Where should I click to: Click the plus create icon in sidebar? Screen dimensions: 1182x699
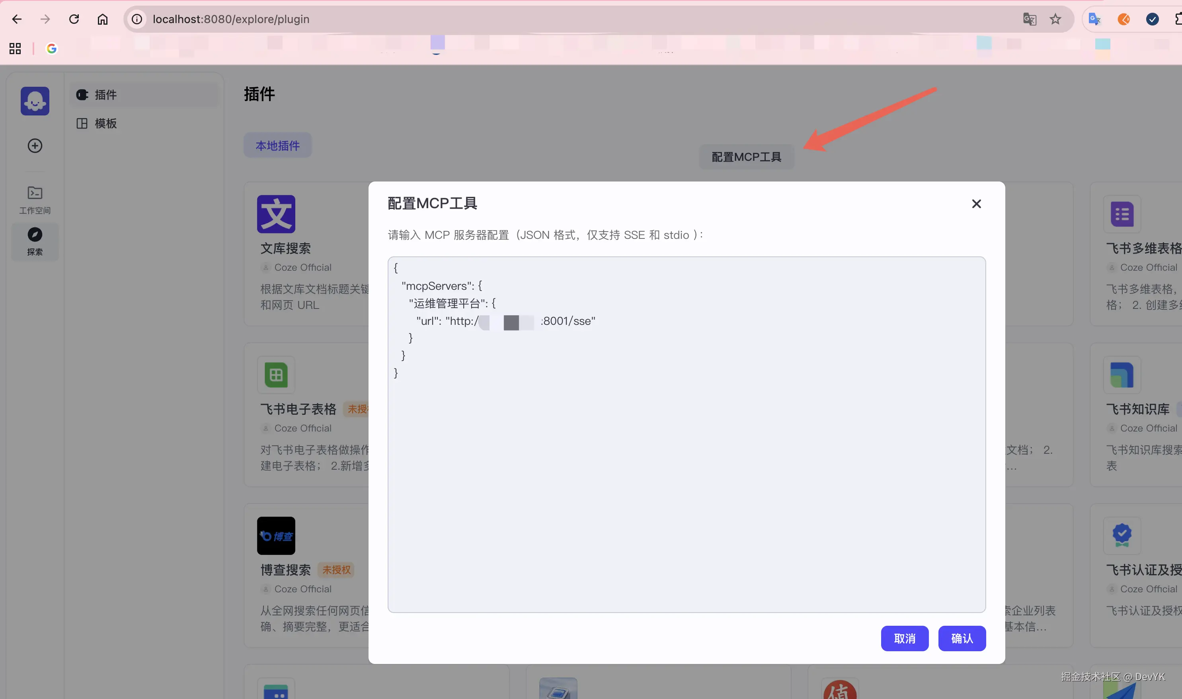pos(35,146)
